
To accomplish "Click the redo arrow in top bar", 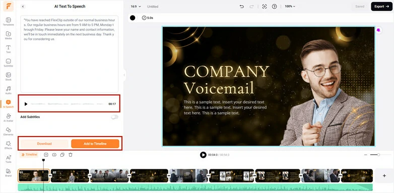I will point(251,7).
